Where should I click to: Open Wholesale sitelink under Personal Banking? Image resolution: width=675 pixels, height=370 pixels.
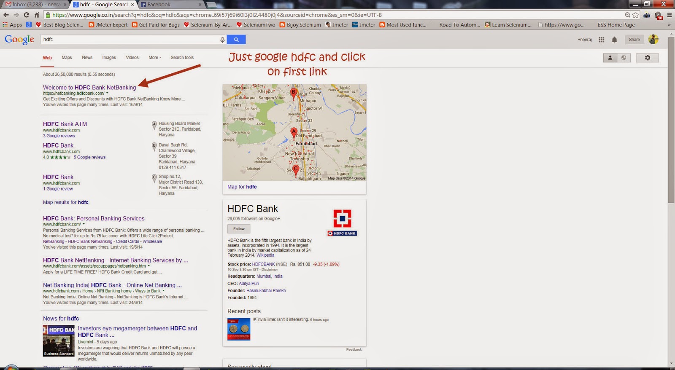point(152,241)
